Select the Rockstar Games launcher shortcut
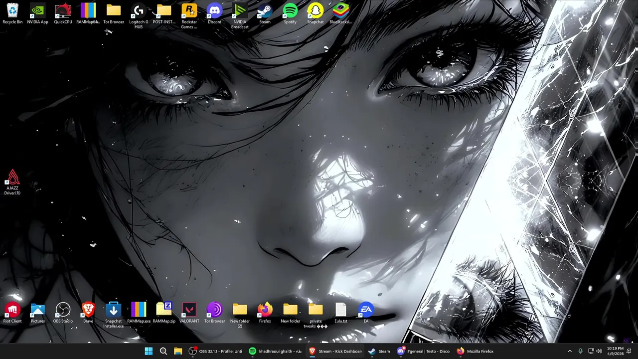This screenshot has height=359, width=638. click(x=189, y=16)
